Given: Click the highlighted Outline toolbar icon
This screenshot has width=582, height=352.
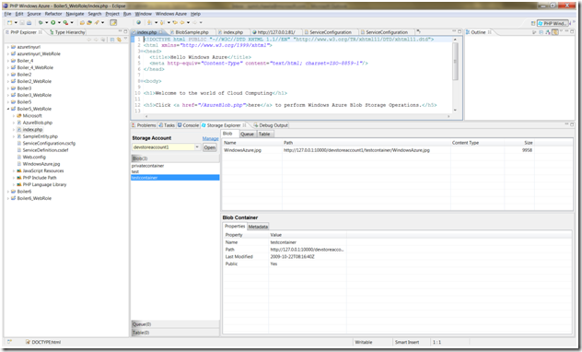Looking at the screenshot, I should (x=555, y=32).
